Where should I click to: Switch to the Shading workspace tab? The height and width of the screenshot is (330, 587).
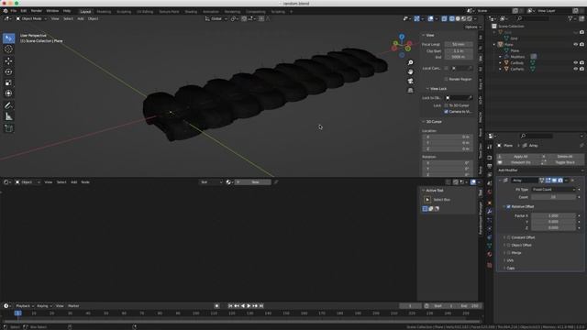pos(191,12)
